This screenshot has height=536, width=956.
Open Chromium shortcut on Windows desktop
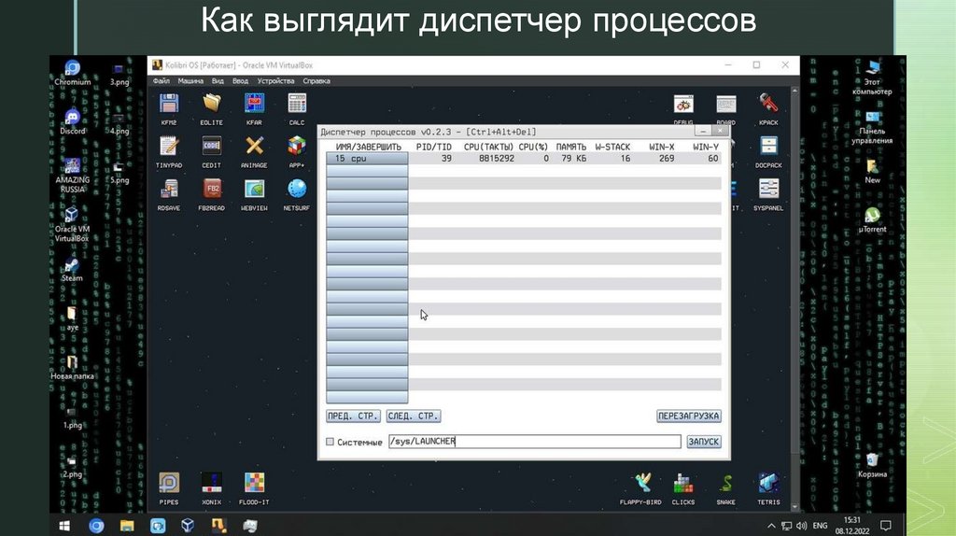[x=72, y=67]
